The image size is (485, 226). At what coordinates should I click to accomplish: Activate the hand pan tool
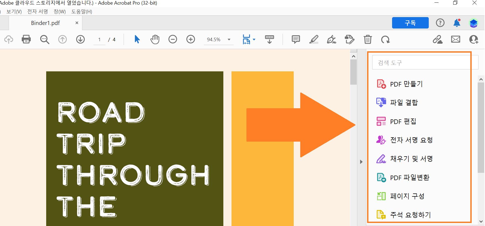(x=155, y=39)
